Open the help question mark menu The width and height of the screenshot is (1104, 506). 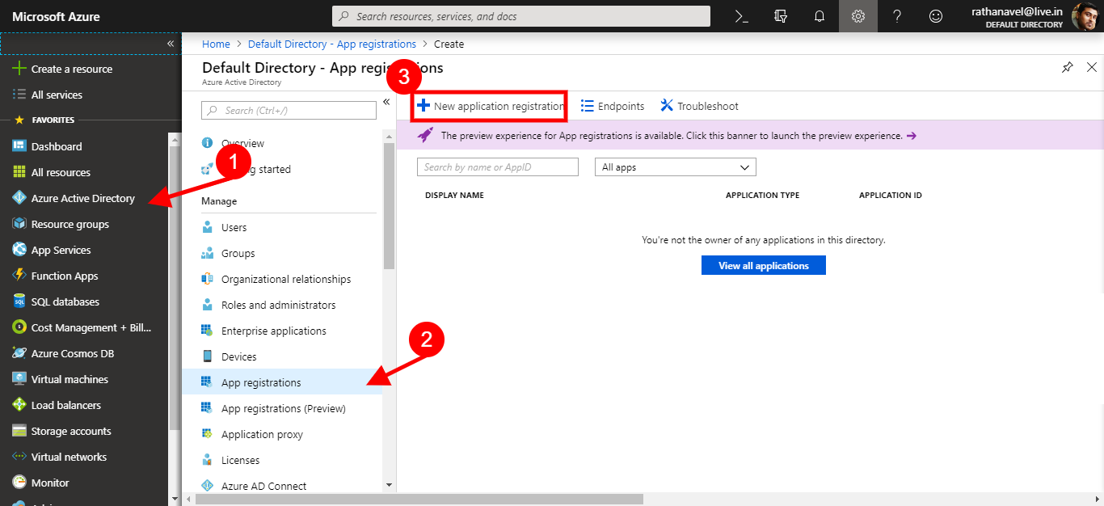[896, 15]
